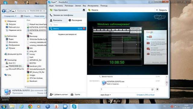Click the Back arrow in Explorer window
Viewport: 193px width, 109px height.
[x=4, y=11]
